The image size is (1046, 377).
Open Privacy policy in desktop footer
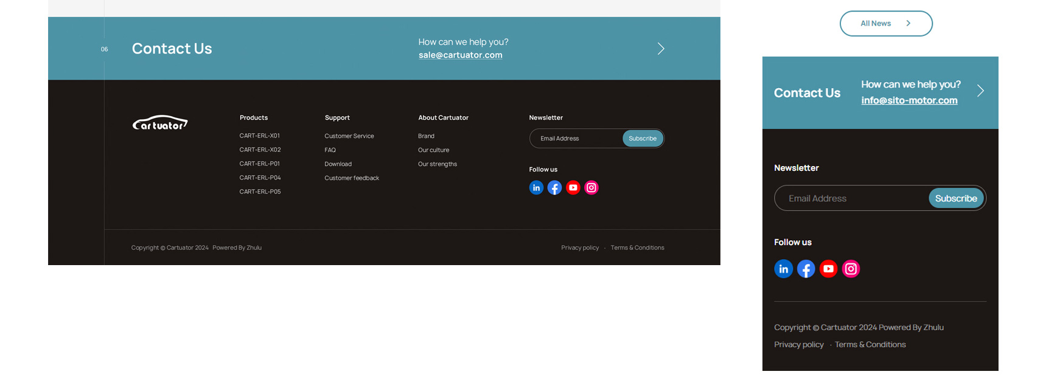(580, 247)
